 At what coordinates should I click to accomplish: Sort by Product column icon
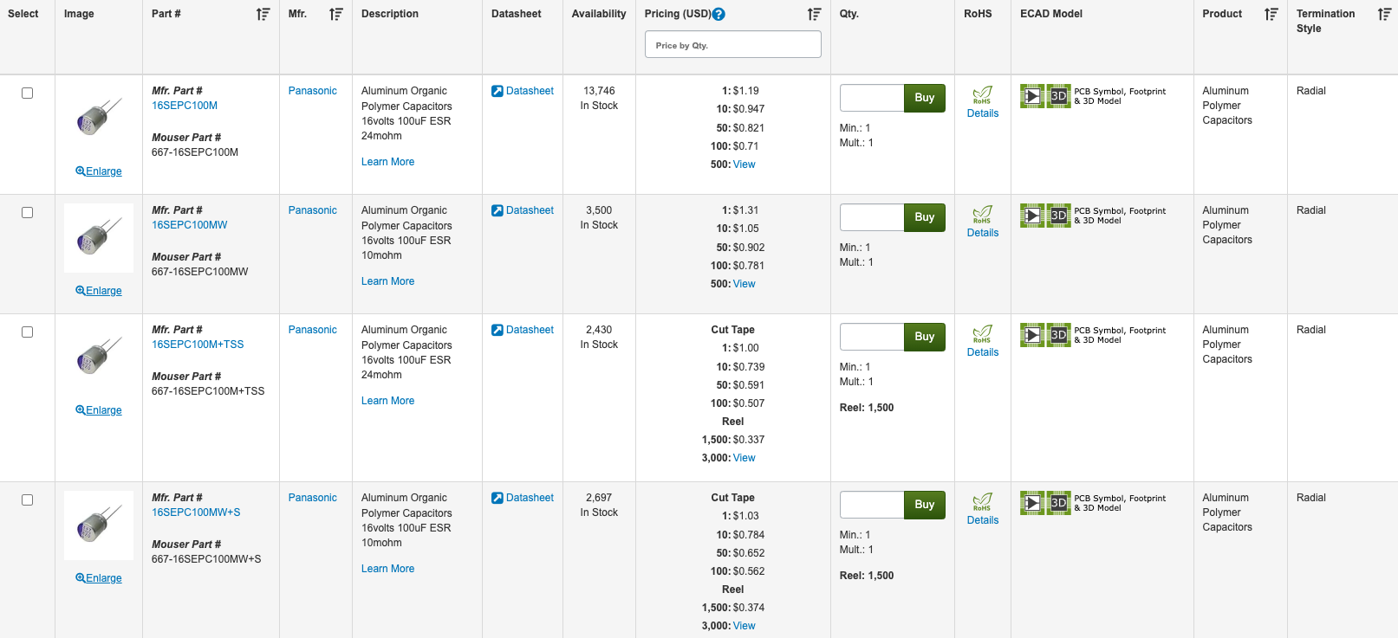point(1271,14)
